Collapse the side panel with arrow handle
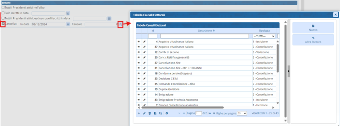This screenshot has height=126, width=340. click(x=289, y=71)
